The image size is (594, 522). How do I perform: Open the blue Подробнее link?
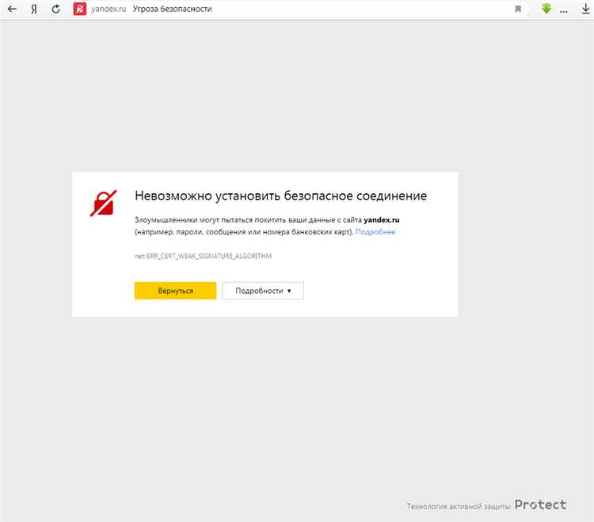coord(375,232)
